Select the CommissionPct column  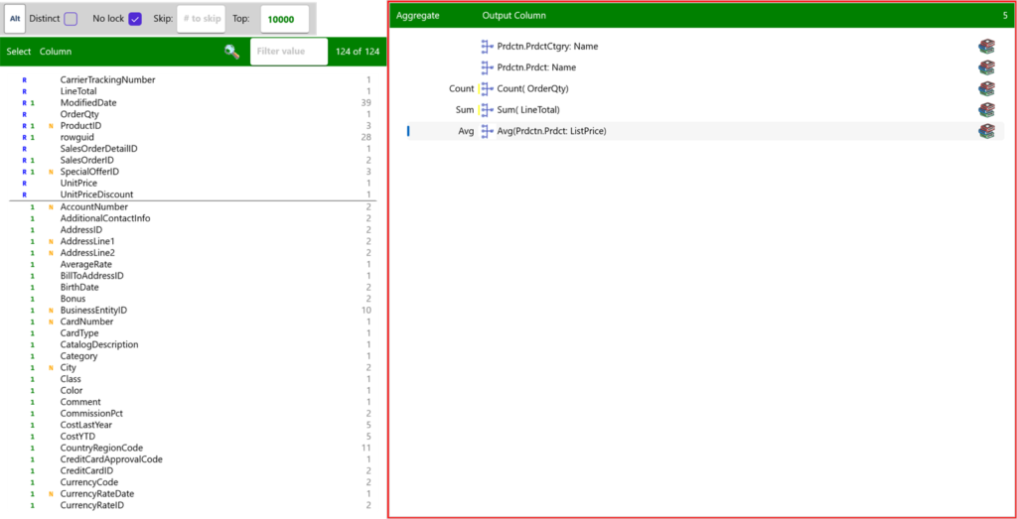(91, 414)
